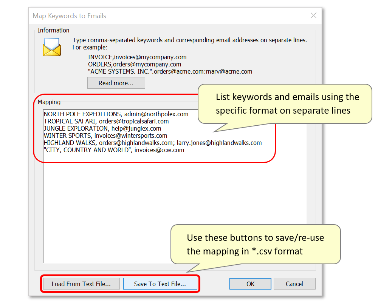Screen dimensions: 378x305
Task: Cancel the Map Keywords dialog
Action: click(x=294, y=284)
